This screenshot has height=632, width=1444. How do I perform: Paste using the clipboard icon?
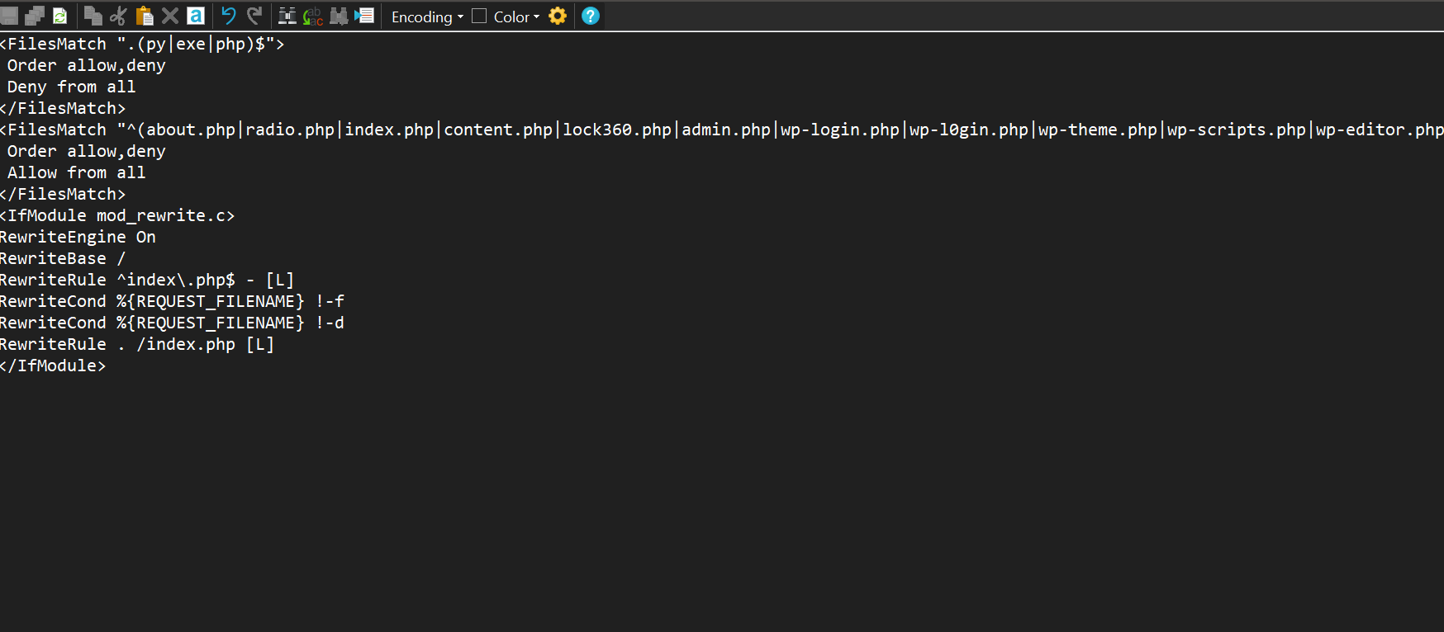pyautogui.click(x=145, y=16)
